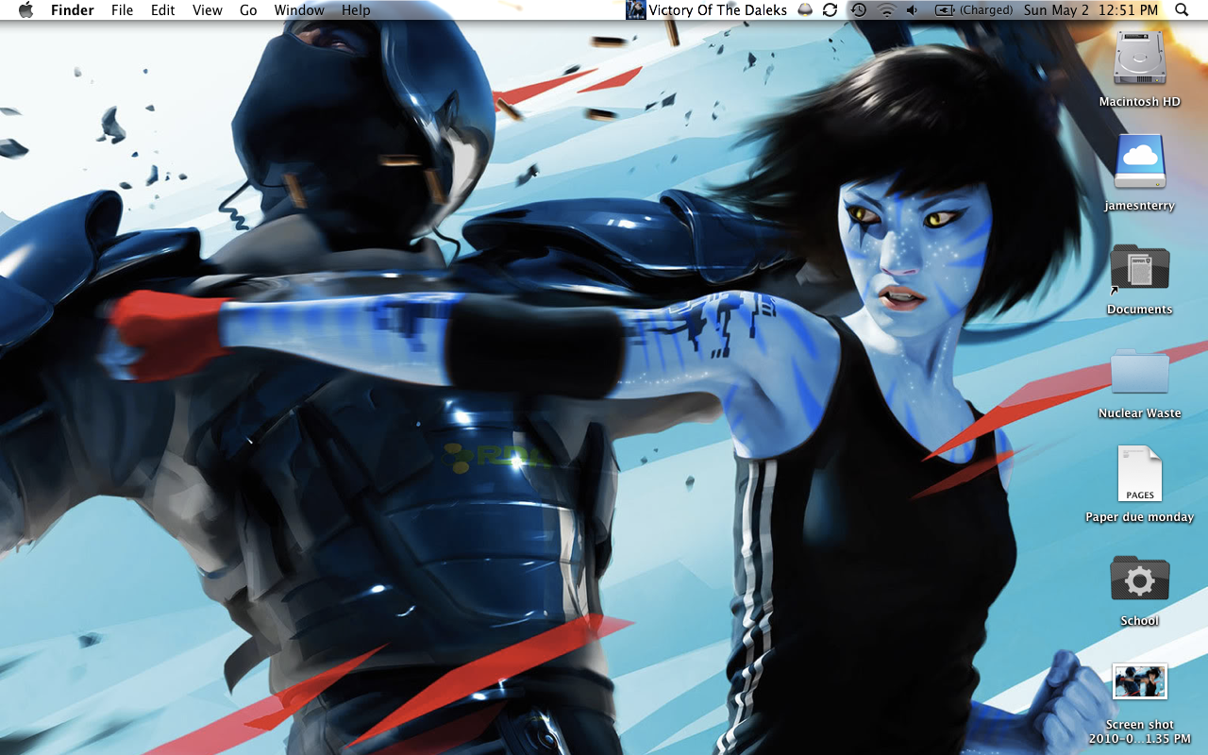This screenshot has height=755, width=1208.
Task: Select the Macintosh HD drive icon
Action: click(1140, 59)
